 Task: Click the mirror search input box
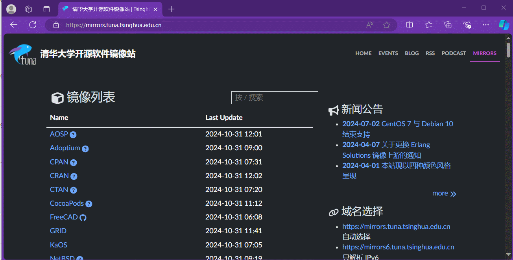[x=275, y=98]
